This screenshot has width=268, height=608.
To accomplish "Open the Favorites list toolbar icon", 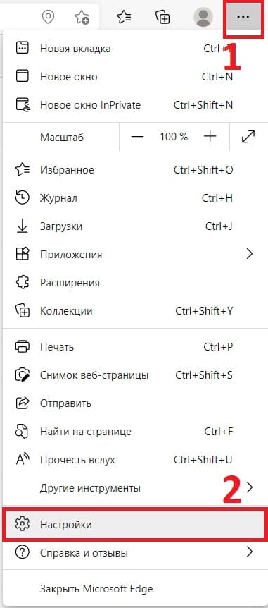I will pos(124,17).
